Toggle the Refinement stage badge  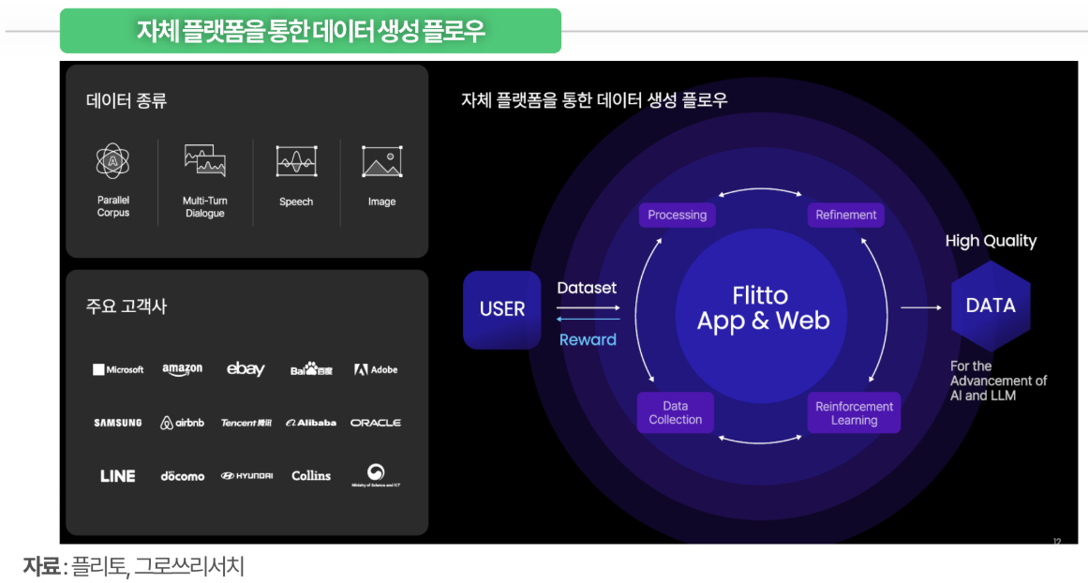845,215
